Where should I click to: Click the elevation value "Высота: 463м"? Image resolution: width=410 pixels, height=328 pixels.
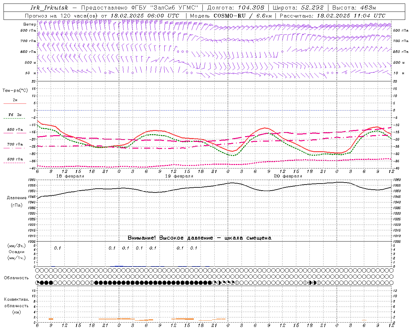[354, 8]
